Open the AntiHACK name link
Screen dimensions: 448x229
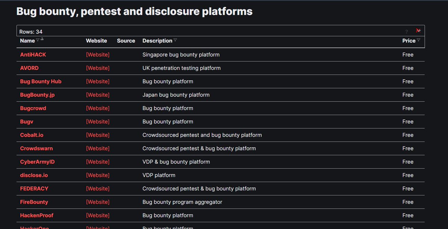(x=33, y=55)
